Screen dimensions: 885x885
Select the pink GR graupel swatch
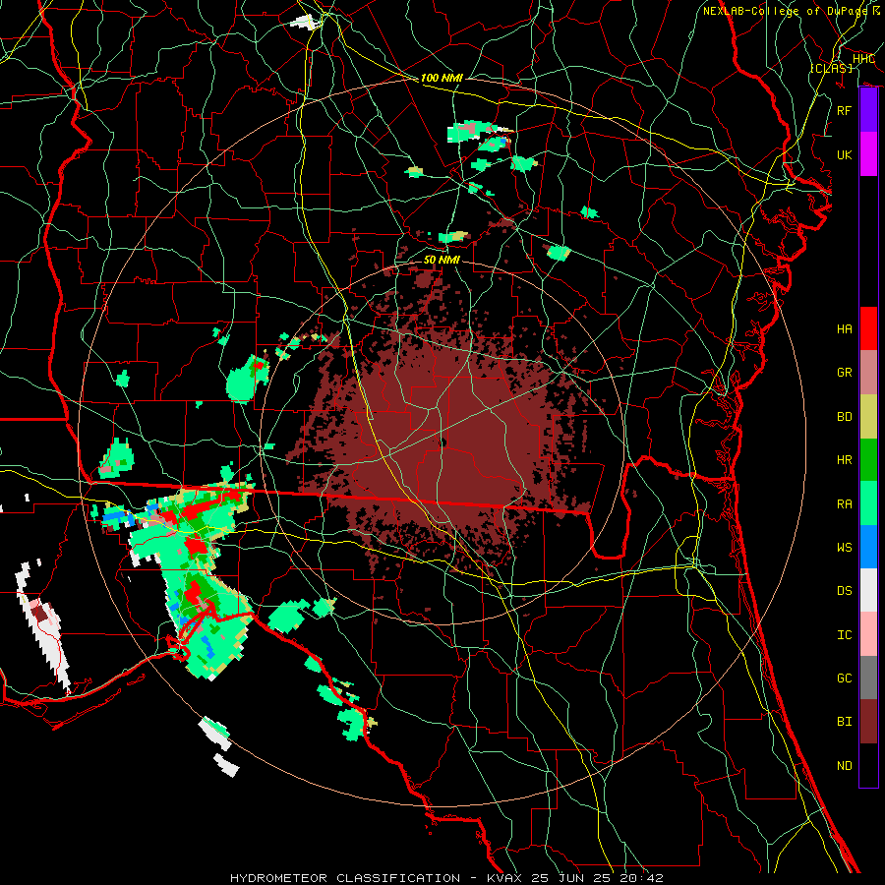868,373
